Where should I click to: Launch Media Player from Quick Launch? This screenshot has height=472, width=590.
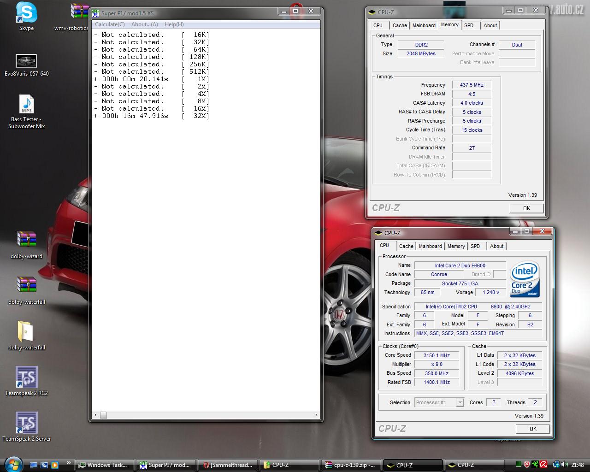(55, 465)
